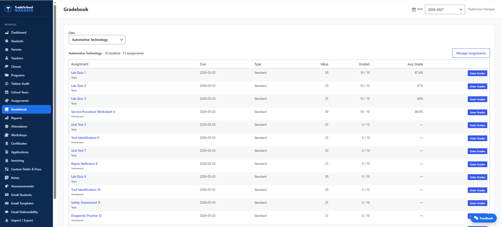Viewport: 502px width, 227px height.
Task: Click Enter Grades for Lab Quiz 1
Action: [x=477, y=73]
